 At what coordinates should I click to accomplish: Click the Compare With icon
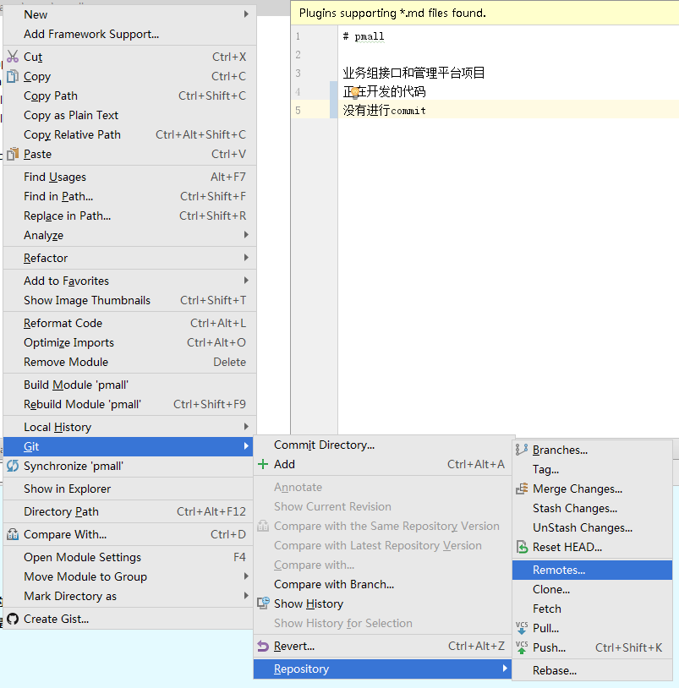(x=13, y=534)
